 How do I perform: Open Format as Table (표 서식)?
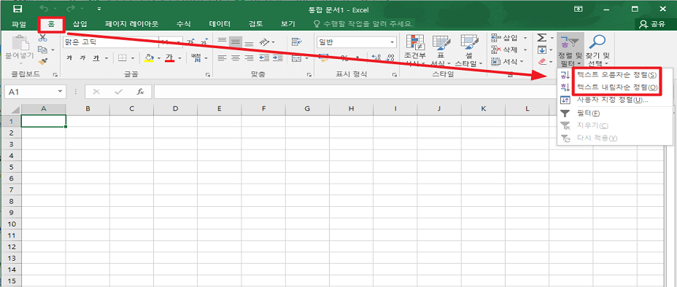[x=441, y=51]
